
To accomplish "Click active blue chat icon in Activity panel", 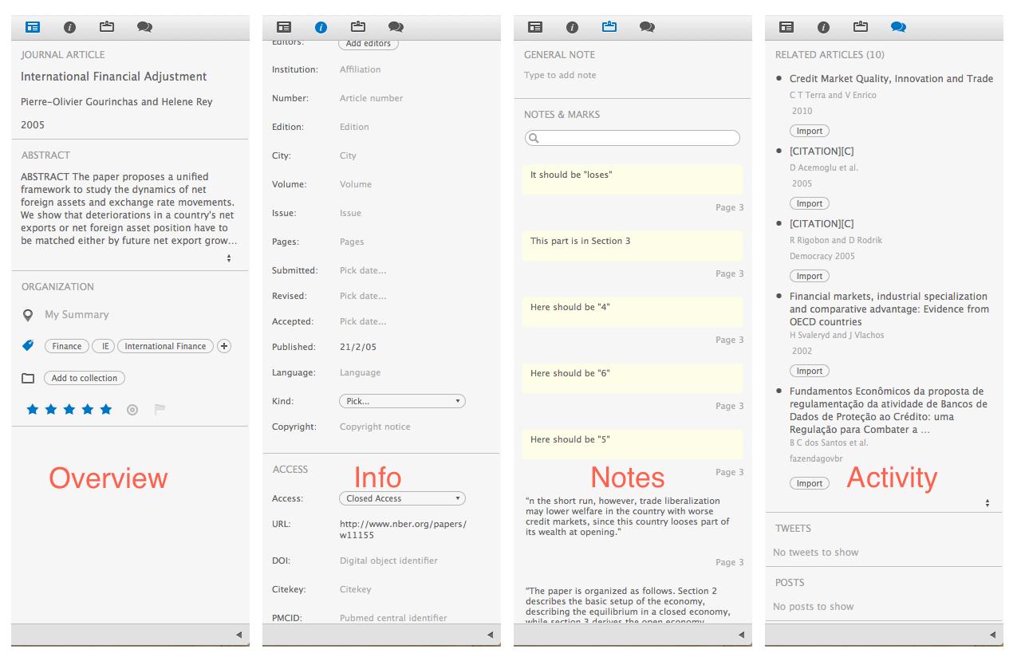I will click(898, 27).
